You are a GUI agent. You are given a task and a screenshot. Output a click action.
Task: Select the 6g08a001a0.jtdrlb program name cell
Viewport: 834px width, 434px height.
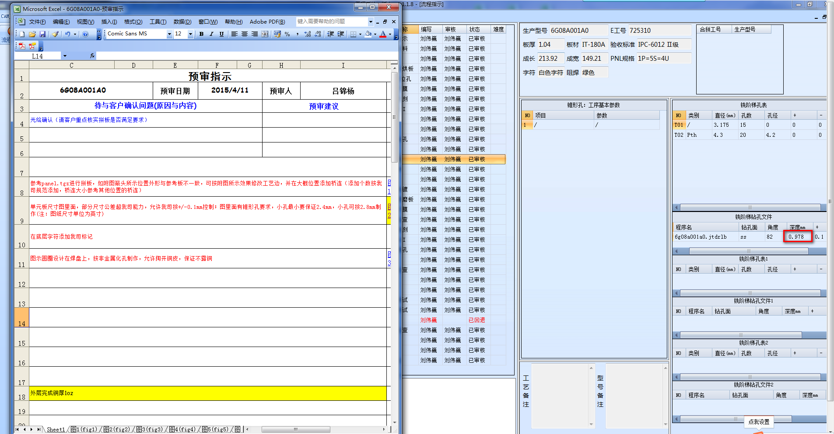pyautogui.click(x=706, y=237)
